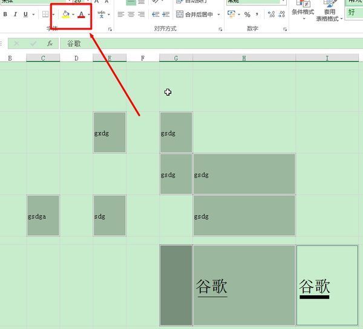Screen dimensions: 363x329
Task: Select column E header
Action: tap(110, 58)
